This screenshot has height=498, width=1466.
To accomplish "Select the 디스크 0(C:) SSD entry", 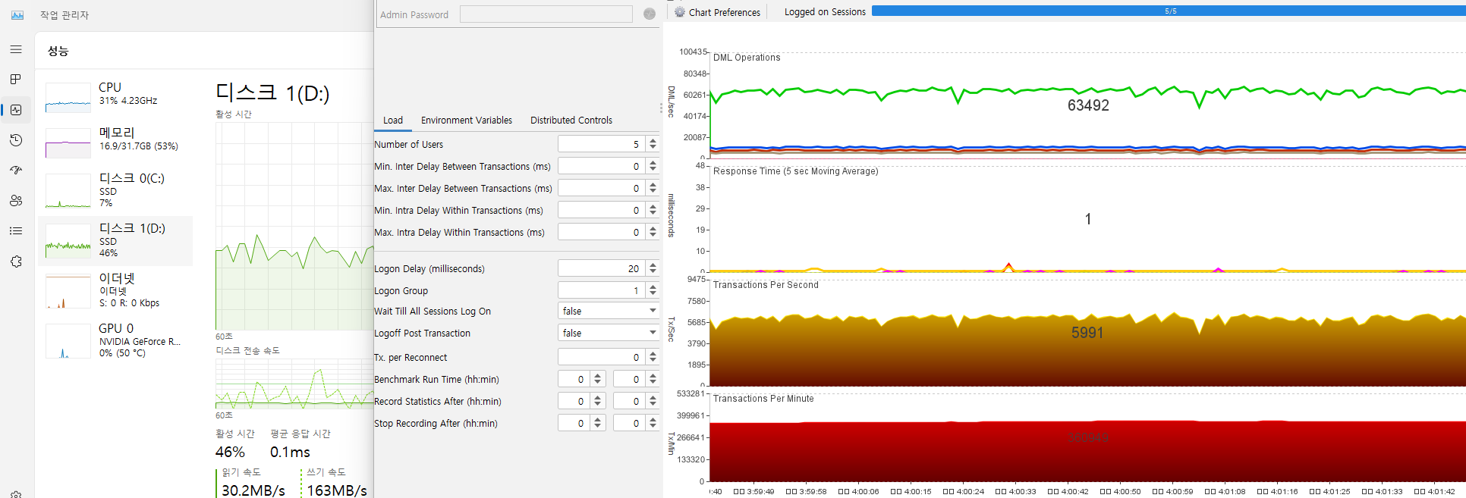I will pos(115,189).
